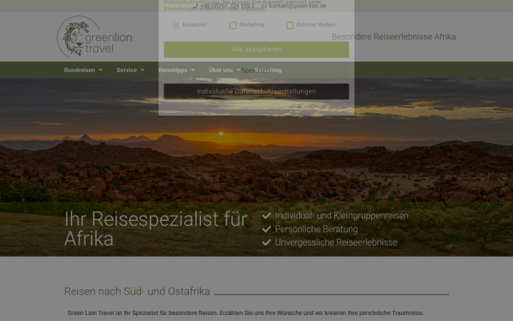Expand the Service menu
This screenshot has height=321, width=513.
(130, 70)
